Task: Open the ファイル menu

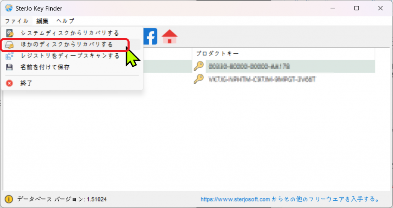Action: tap(17, 21)
